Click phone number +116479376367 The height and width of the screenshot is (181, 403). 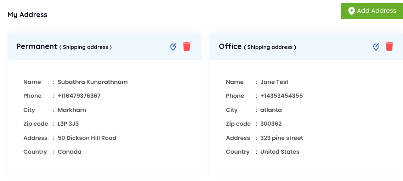tap(79, 96)
